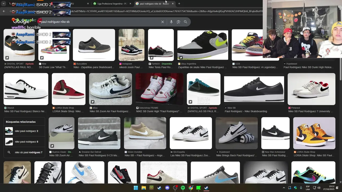Image resolution: width=342 pixels, height=192 pixels.
Task: Open the DIGITAL SPORT teal shoe image
Action: point(204,89)
